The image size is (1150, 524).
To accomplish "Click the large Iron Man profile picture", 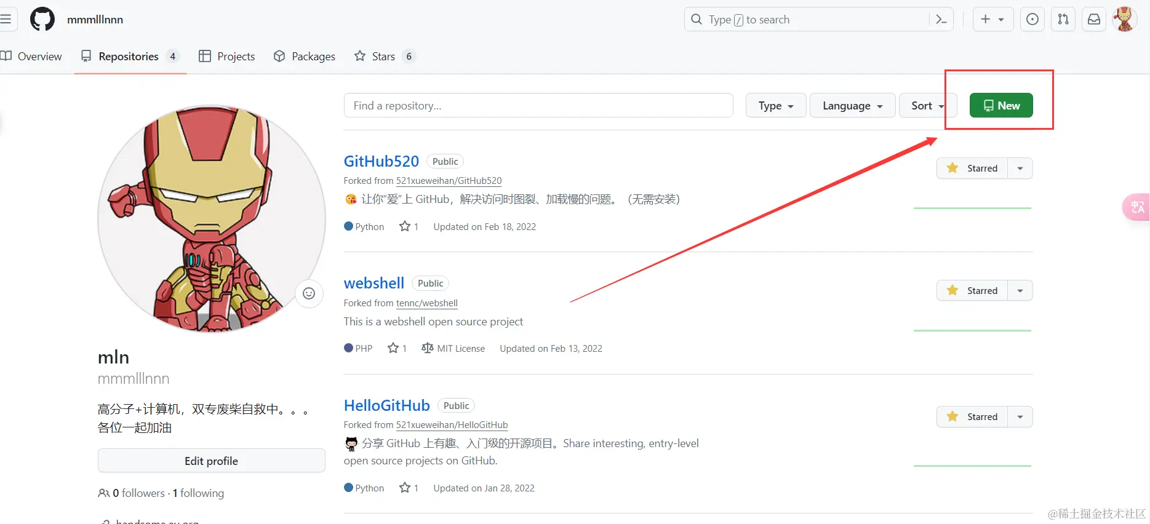I will pos(212,219).
